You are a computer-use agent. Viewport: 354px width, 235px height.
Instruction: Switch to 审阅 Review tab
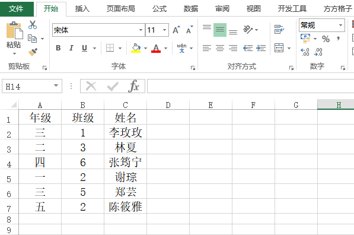(222, 9)
